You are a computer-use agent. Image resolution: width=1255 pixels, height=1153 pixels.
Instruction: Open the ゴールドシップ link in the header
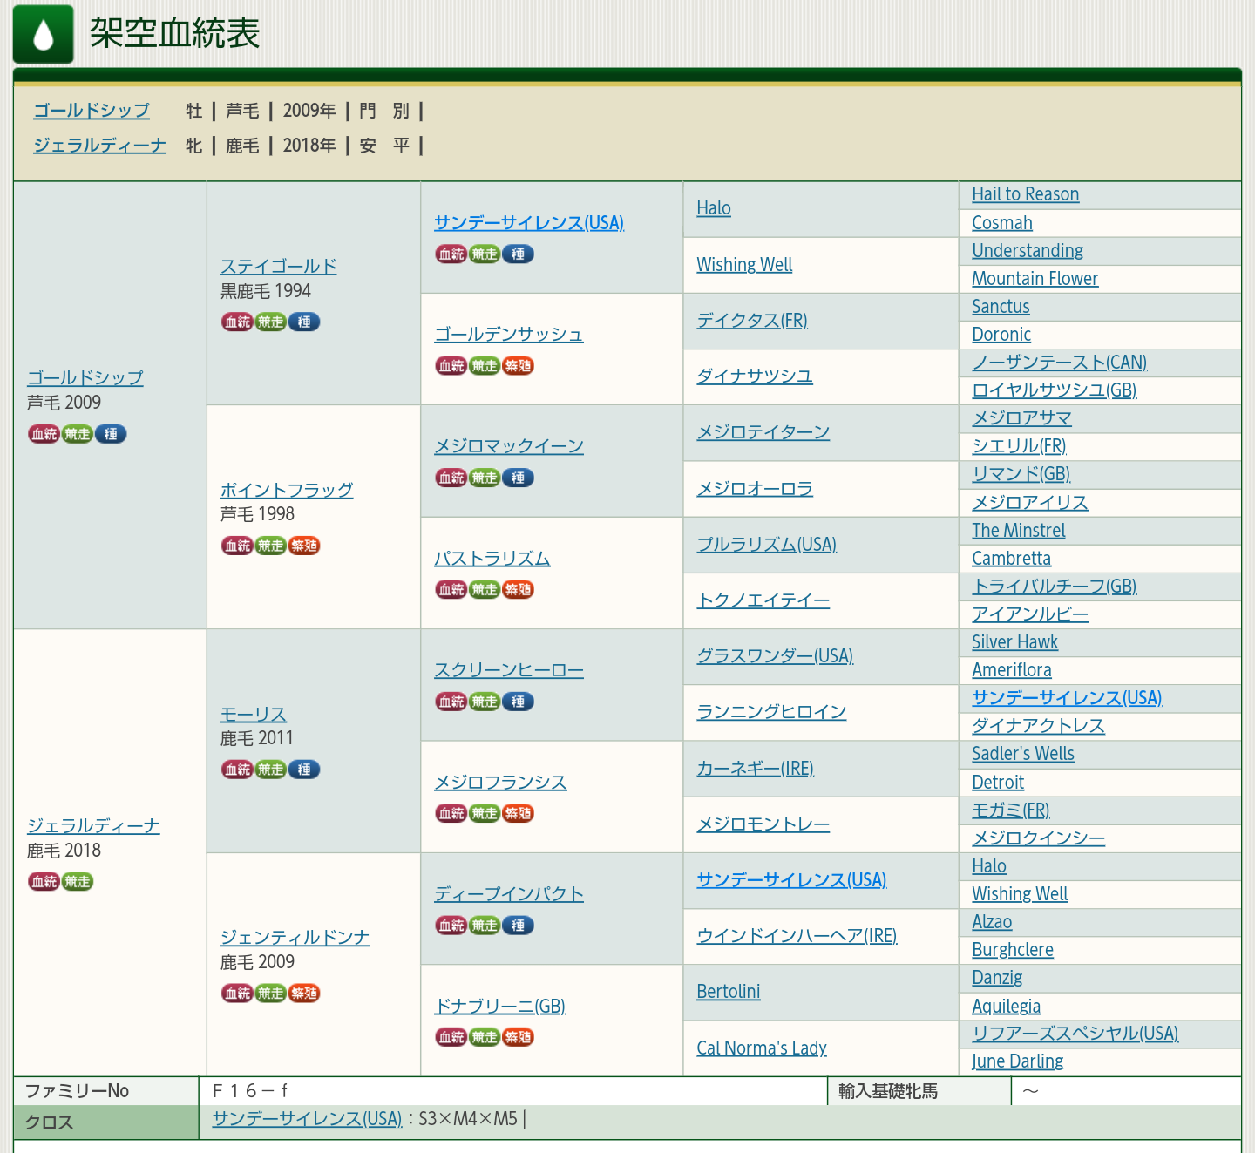92,111
